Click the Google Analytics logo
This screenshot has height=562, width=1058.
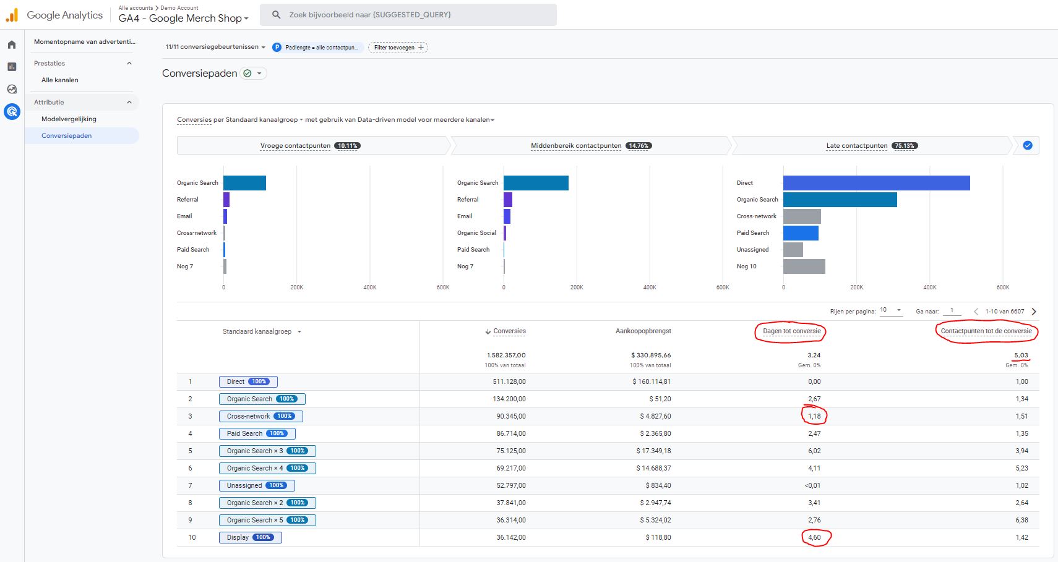[12, 15]
